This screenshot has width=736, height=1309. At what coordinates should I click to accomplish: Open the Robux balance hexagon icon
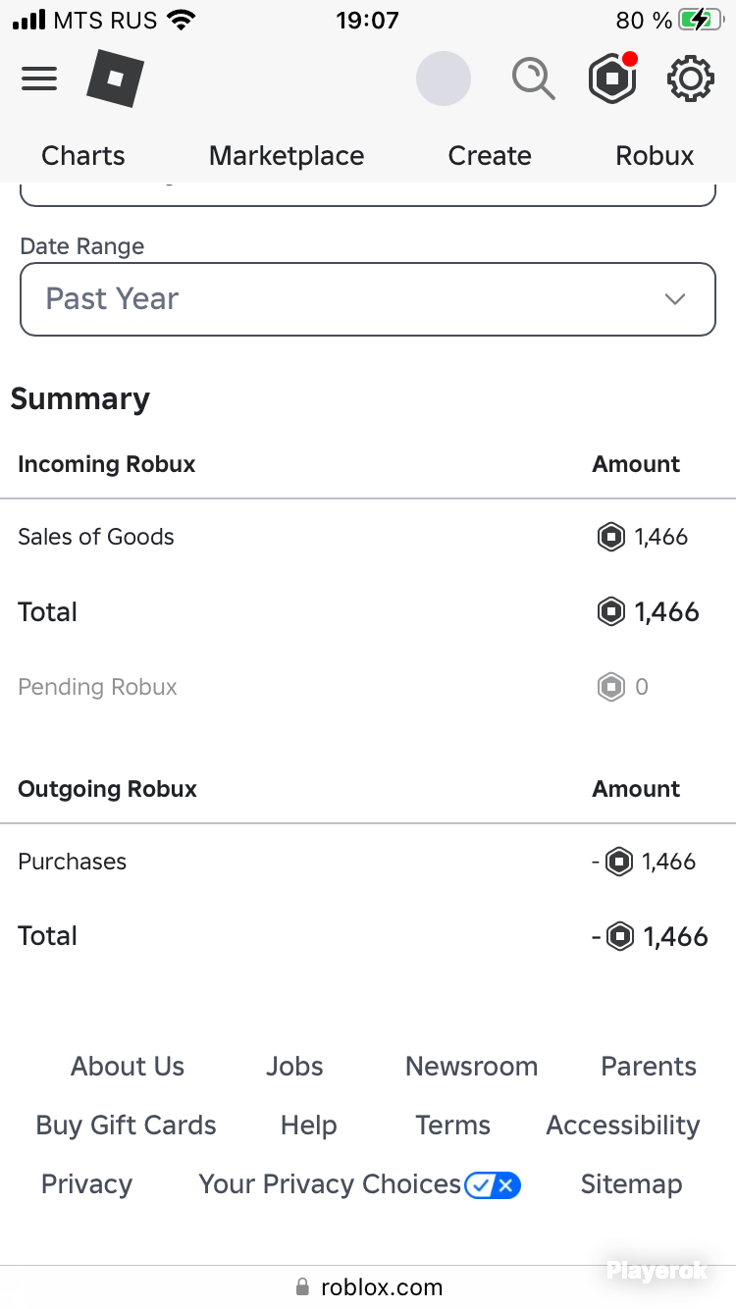(612, 79)
